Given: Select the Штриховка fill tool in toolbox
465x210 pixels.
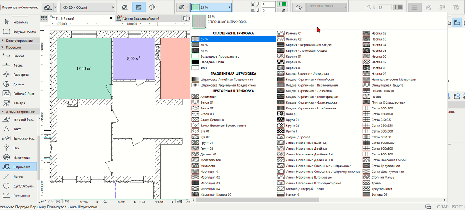Looking at the screenshot, I should pyautogui.click(x=19, y=167).
